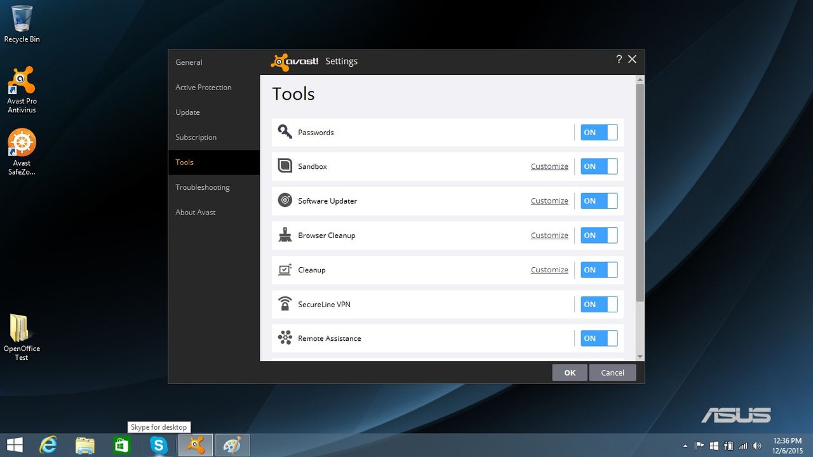Customize the Sandbox tool
The width and height of the screenshot is (813, 457).
pyautogui.click(x=549, y=166)
